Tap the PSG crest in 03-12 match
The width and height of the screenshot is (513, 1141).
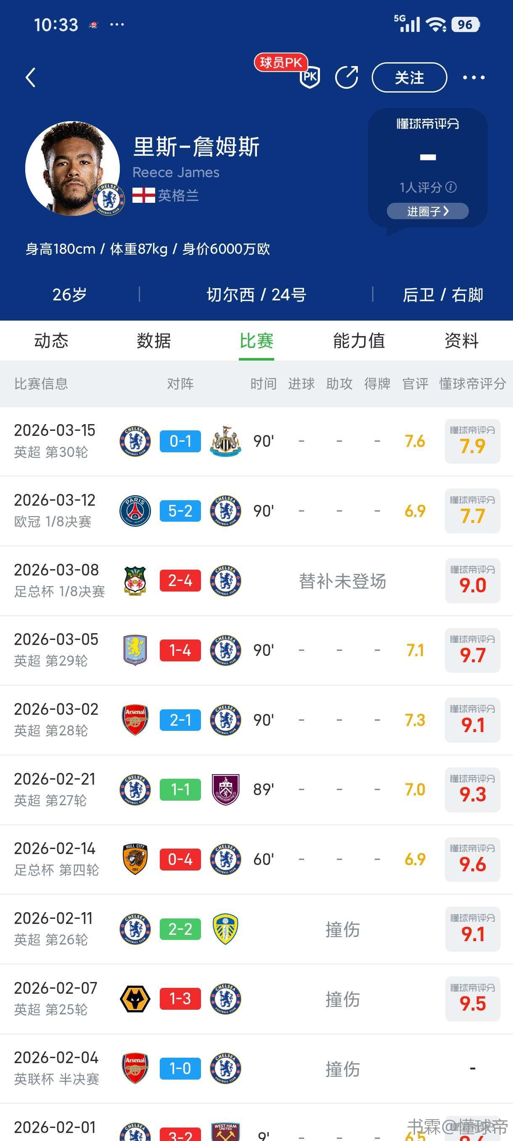[135, 511]
